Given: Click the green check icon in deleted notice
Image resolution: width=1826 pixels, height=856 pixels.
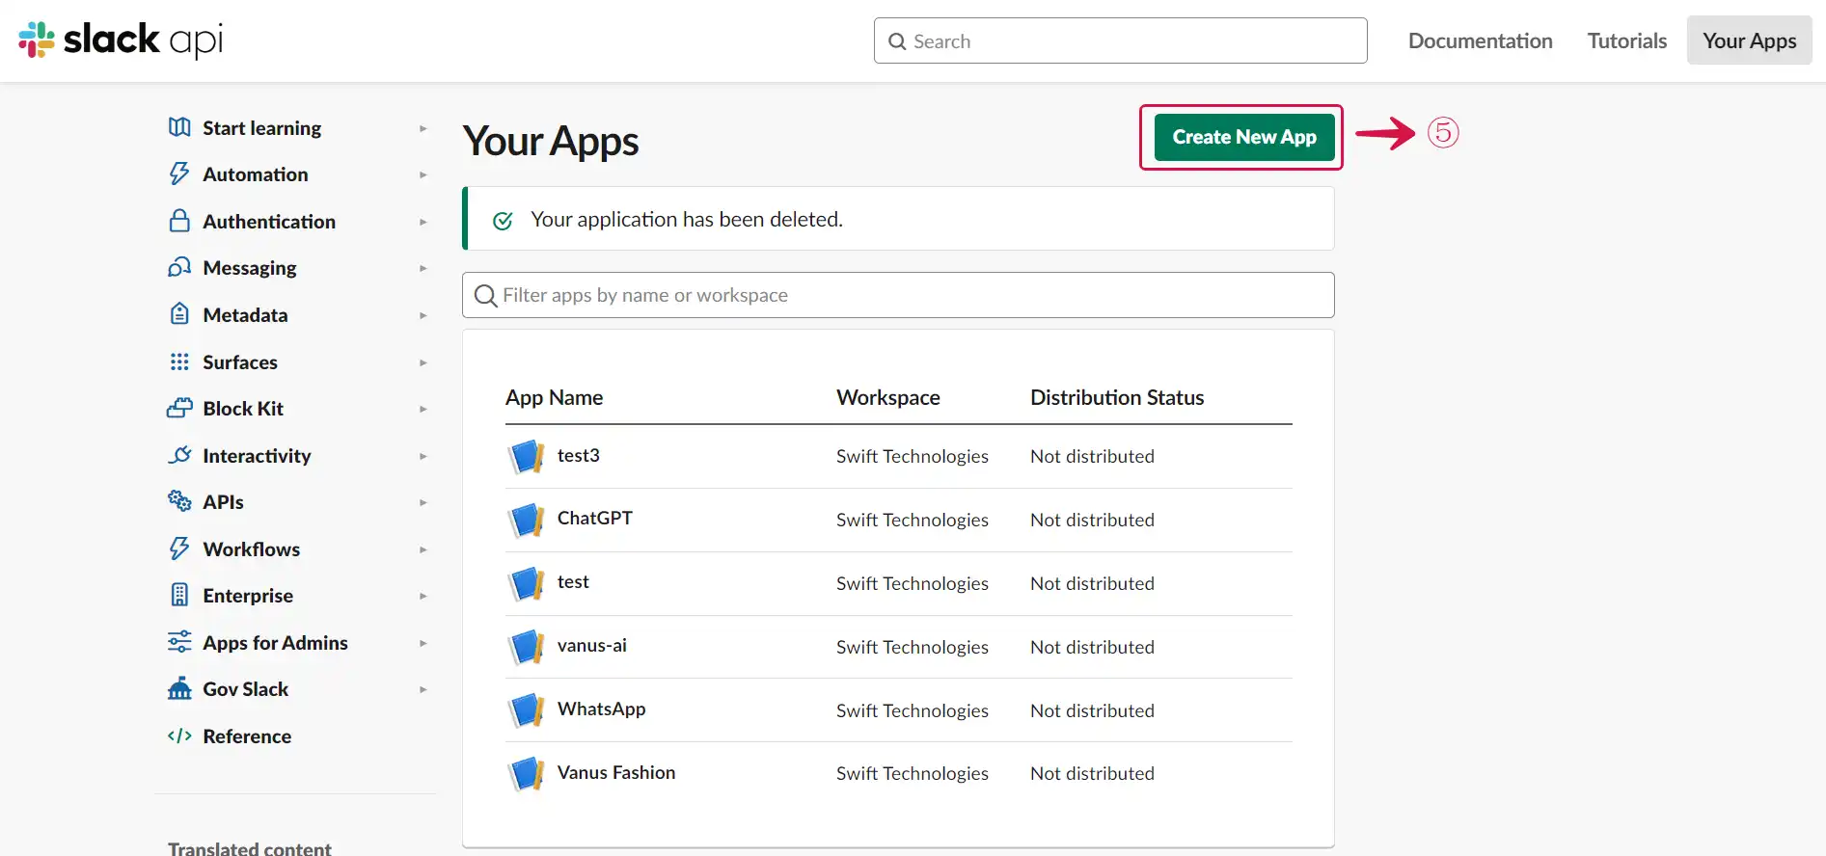Looking at the screenshot, I should tap(503, 221).
